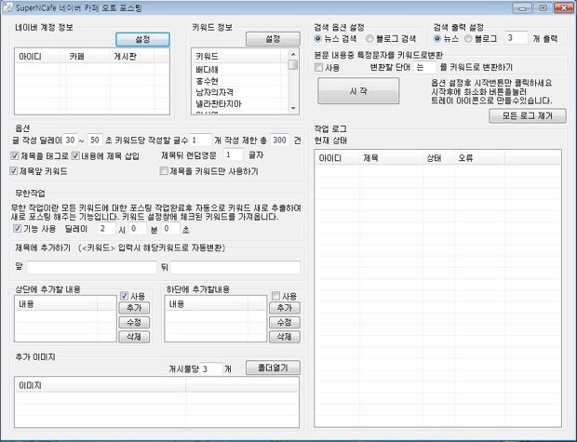Viewport: 577px width, 442px height.
Task: Click infinite work delay hours field
Action: [x=107, y=229]
